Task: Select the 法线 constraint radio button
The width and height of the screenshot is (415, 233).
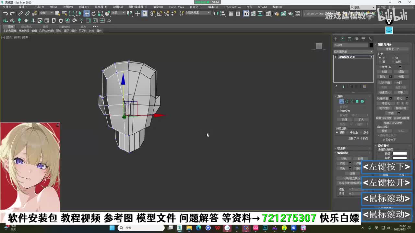Action: (393, 62)
